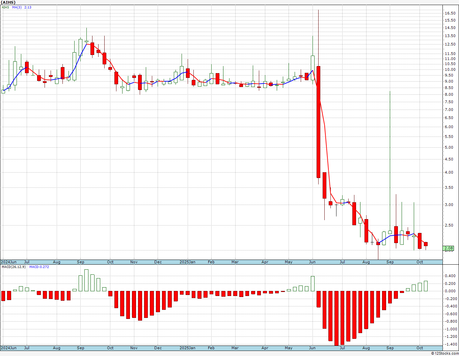
Task: Click the -1.000 MACD axis label
Action: 451,329
